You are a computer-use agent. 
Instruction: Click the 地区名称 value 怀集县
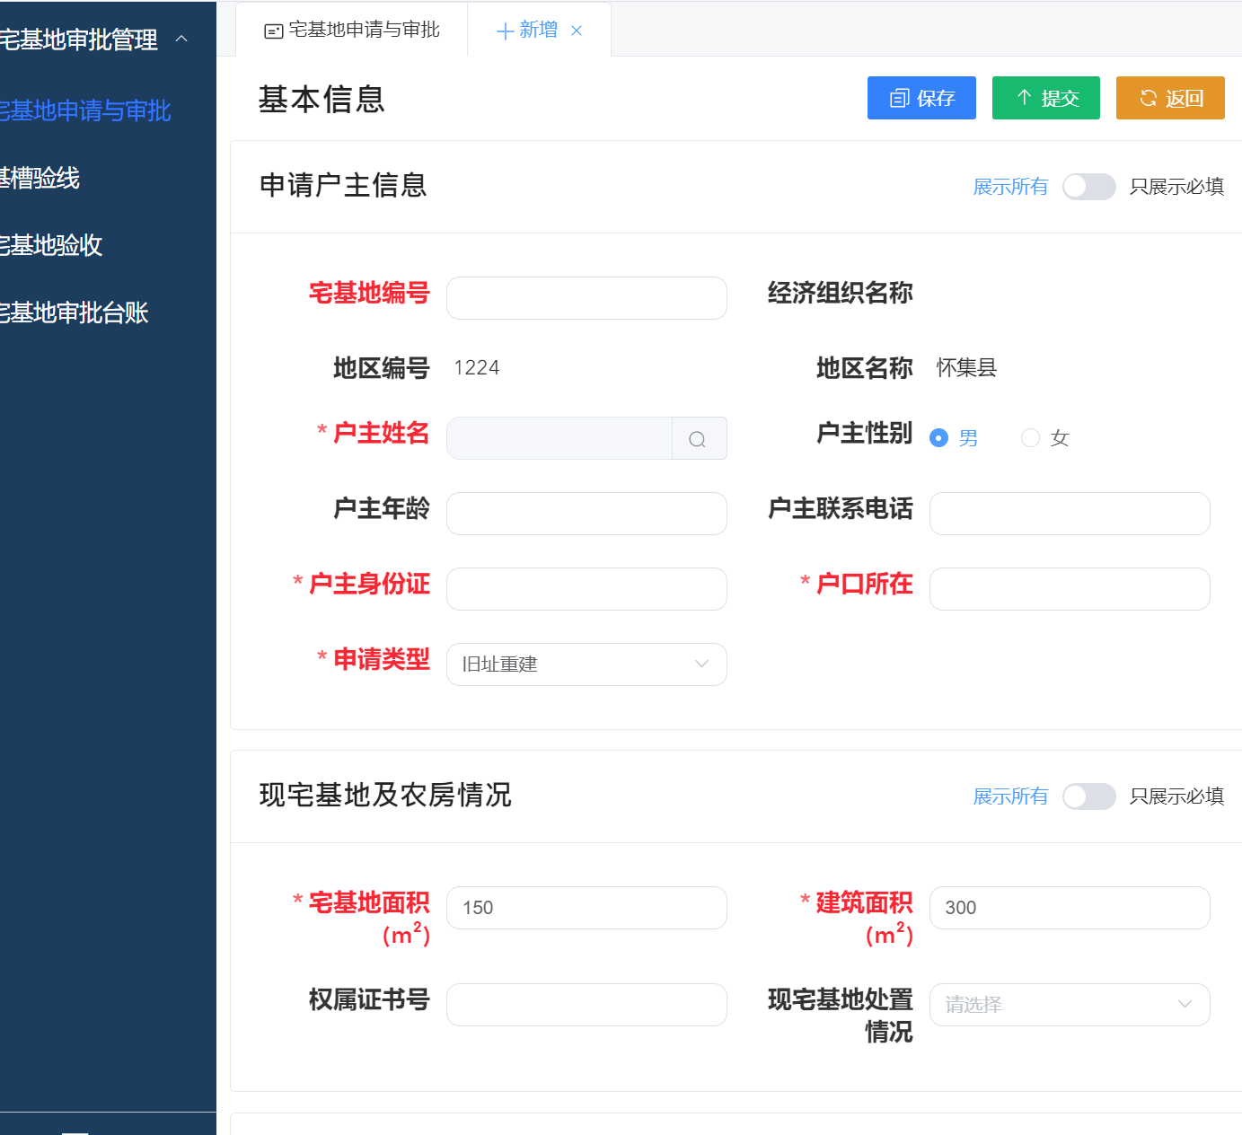click(966, 368)
